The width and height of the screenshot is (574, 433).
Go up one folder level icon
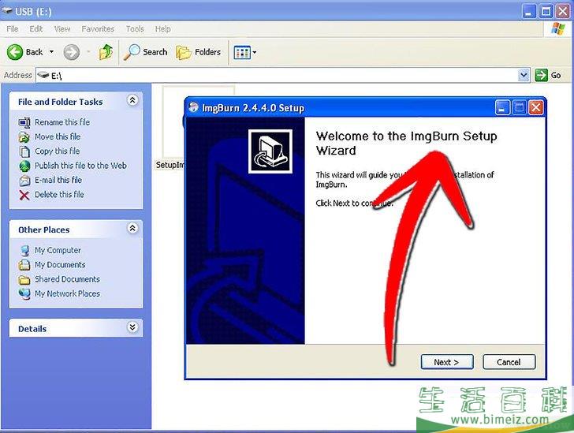[x=106, y=52]
